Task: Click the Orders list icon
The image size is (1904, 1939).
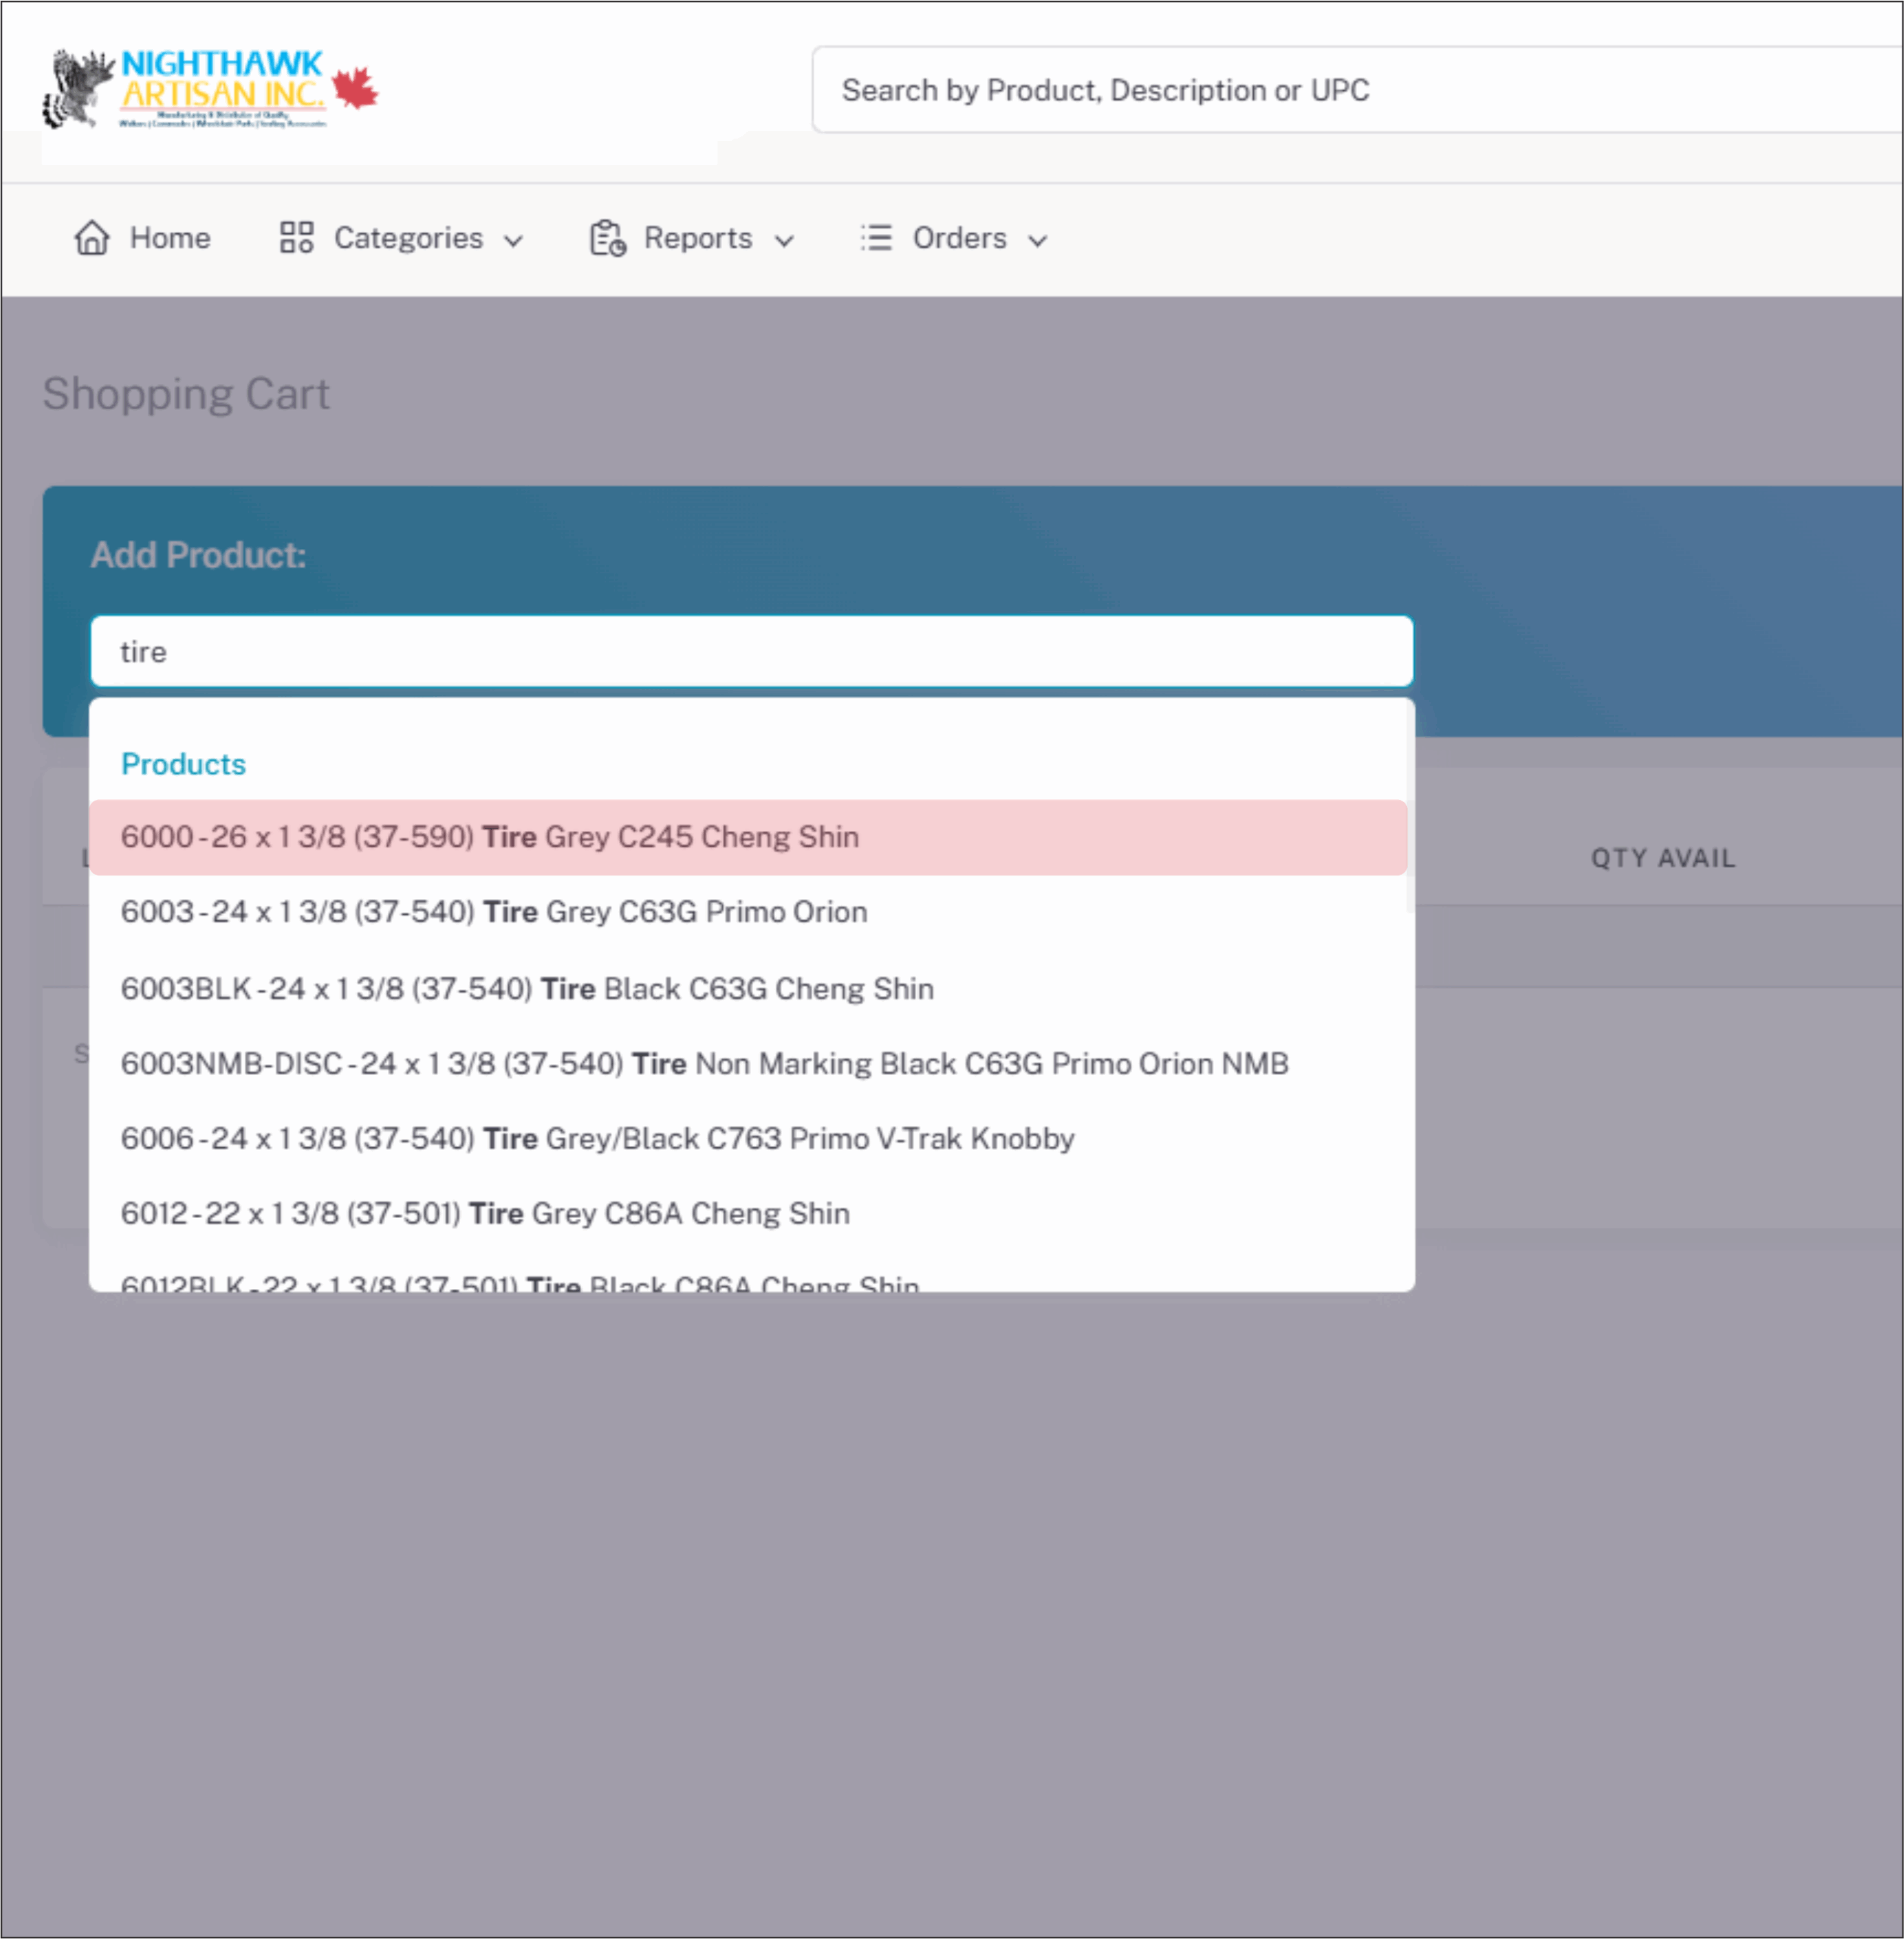Action: coord(876,238)
